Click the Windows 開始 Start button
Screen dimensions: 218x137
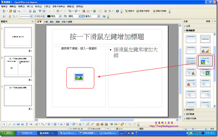click(8, 133)
